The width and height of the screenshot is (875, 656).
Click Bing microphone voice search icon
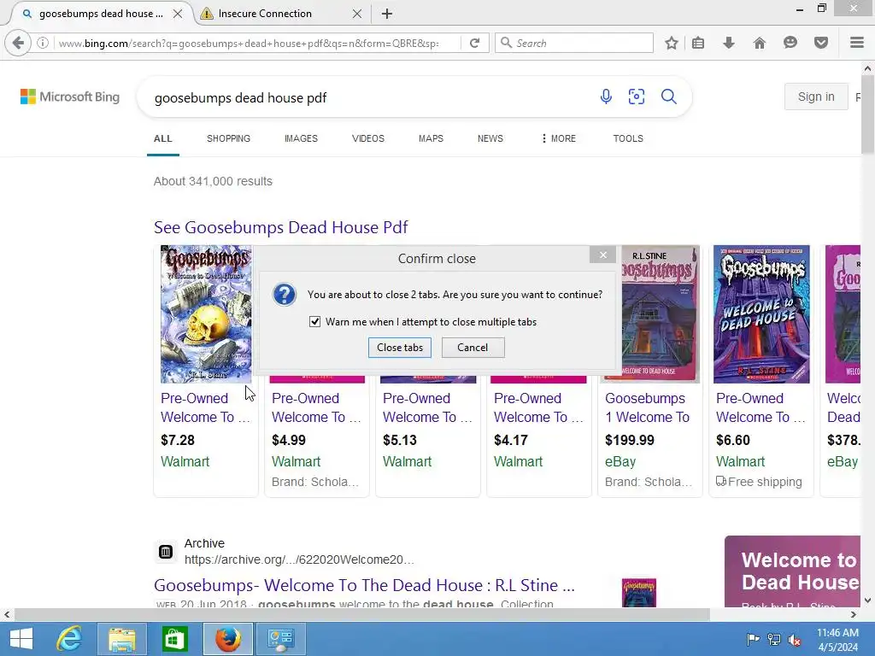(606, 97)
